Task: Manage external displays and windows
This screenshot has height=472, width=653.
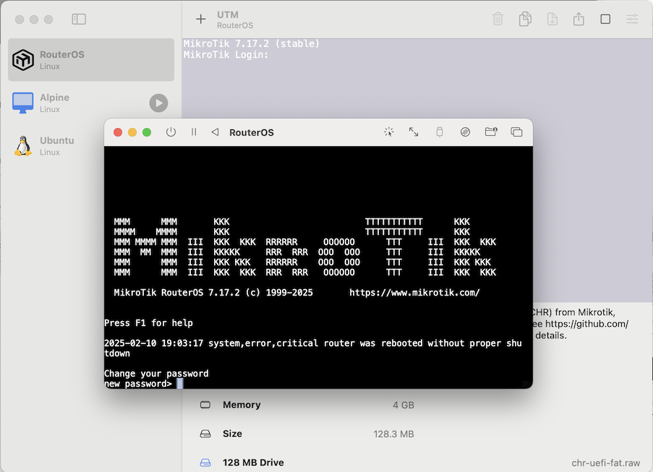Action: coord(516,132)
